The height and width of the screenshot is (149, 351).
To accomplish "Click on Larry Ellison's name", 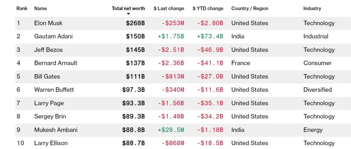I will [51, 143].
